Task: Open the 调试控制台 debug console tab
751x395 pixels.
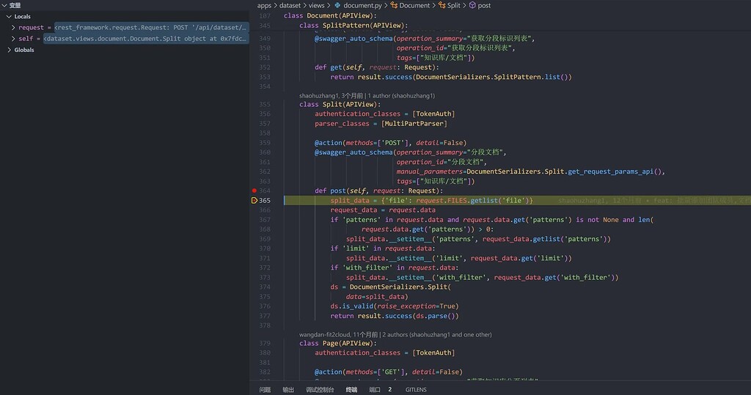Action: pos(320,389)
